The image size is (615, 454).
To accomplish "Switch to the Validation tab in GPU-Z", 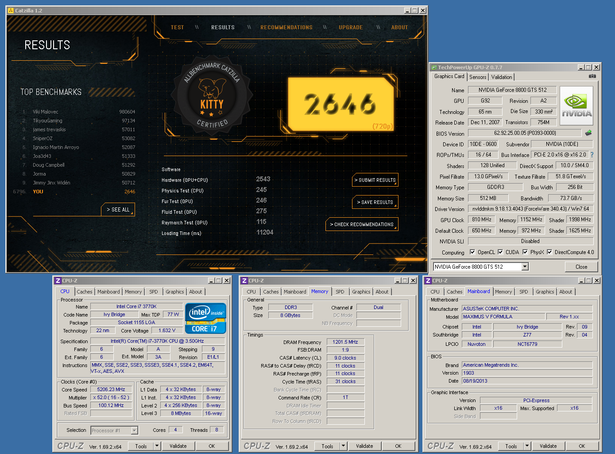I will (502, 77).
